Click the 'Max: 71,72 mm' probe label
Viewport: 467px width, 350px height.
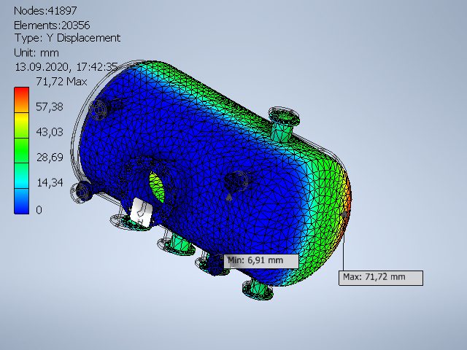[381, 278]
